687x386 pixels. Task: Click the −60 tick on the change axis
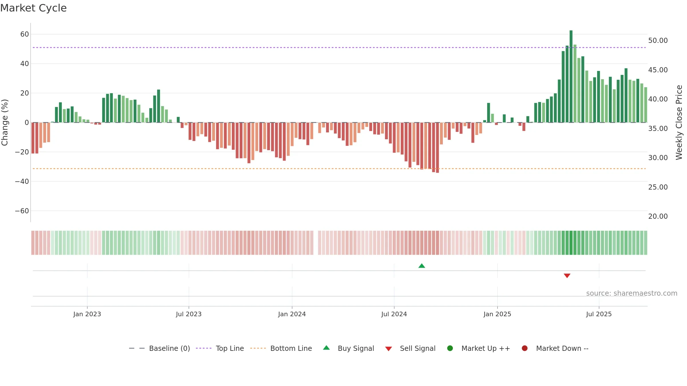[x=22, y=211]
